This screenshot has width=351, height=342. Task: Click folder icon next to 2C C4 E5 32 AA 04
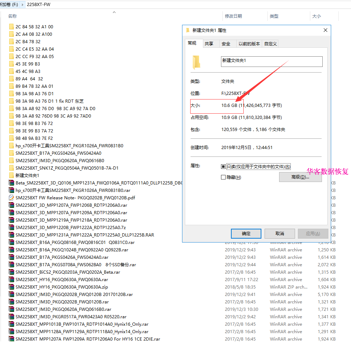click(11, 49)
